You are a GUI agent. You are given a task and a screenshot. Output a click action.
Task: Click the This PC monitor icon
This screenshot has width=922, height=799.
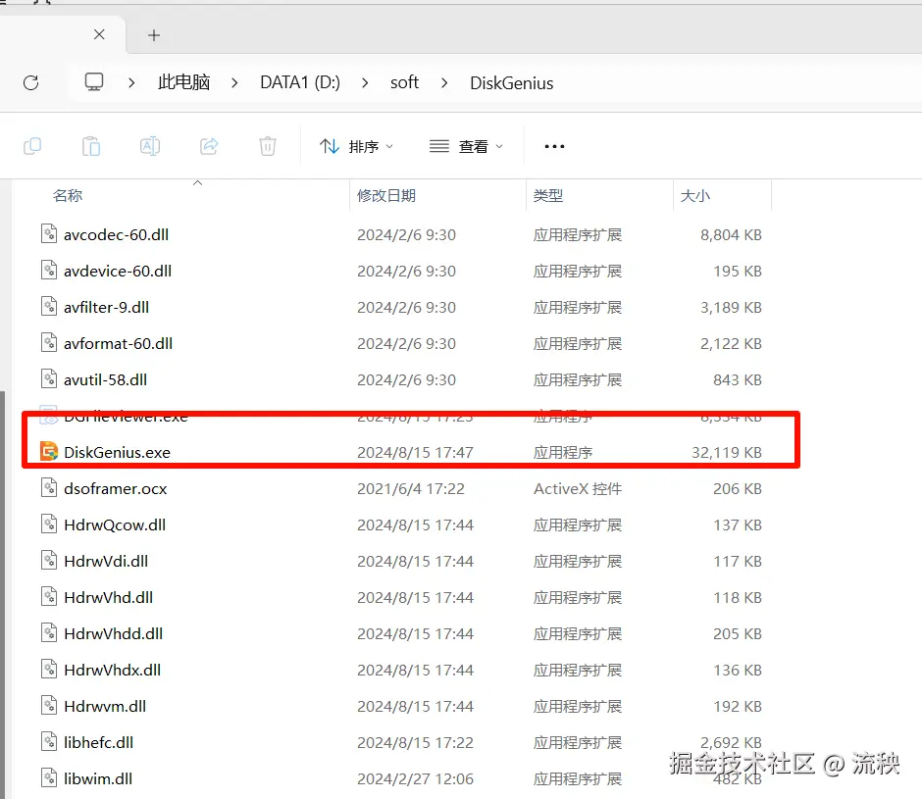point(94,82)
